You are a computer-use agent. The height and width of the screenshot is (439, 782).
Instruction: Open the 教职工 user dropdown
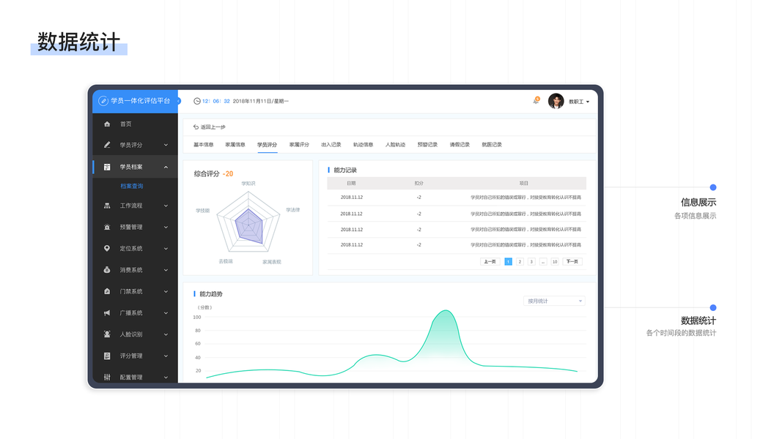579,102
